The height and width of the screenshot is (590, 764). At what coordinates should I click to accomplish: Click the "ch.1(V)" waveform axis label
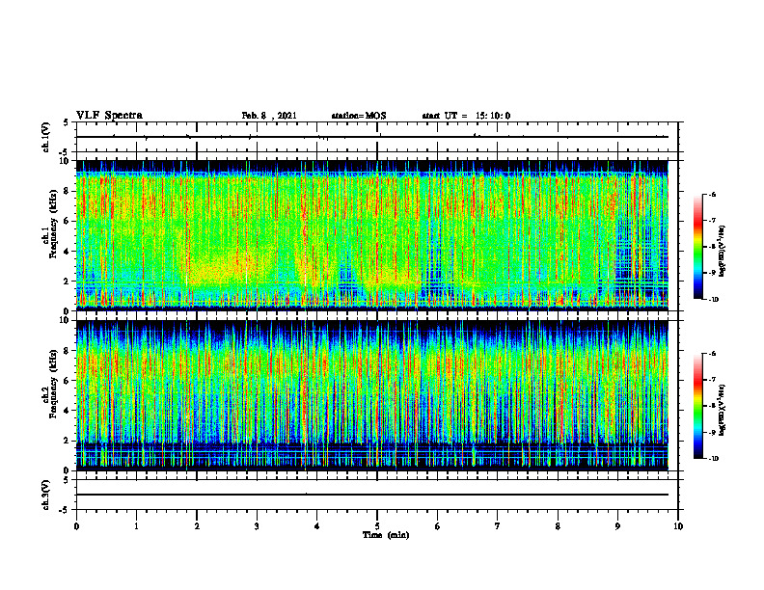pyautogui.click(x=46, y=137)
